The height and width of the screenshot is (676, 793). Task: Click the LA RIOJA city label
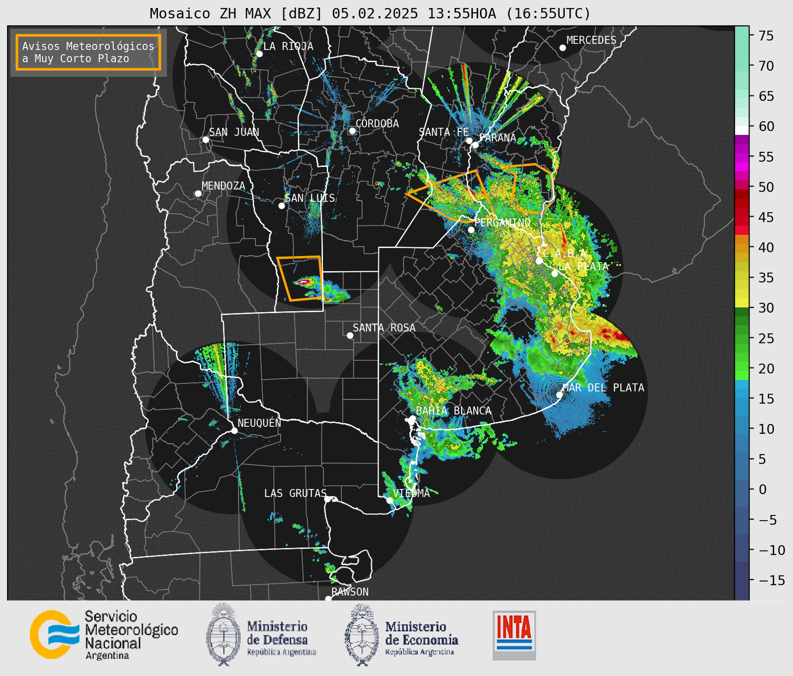288,46
